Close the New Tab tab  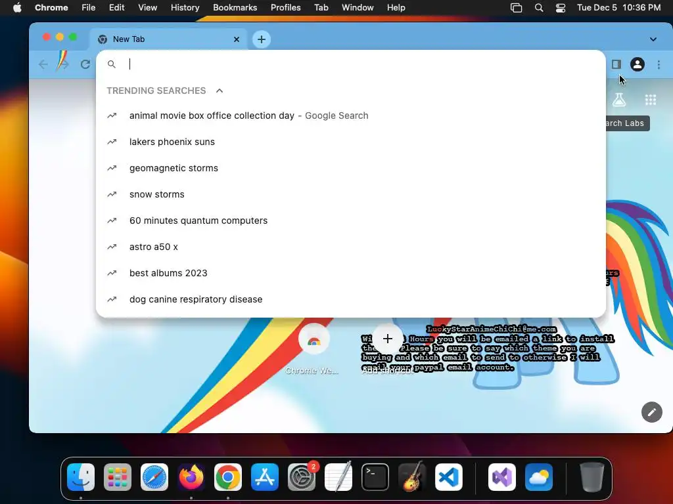click(x=237, y=39)
